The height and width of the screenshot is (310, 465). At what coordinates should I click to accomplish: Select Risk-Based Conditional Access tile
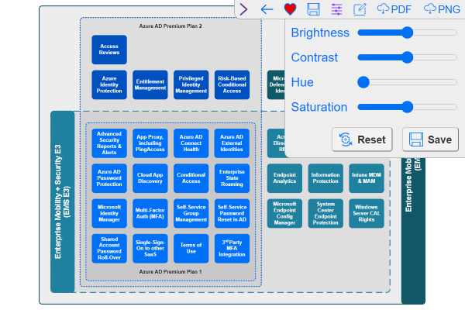click(x=232, y=84)
